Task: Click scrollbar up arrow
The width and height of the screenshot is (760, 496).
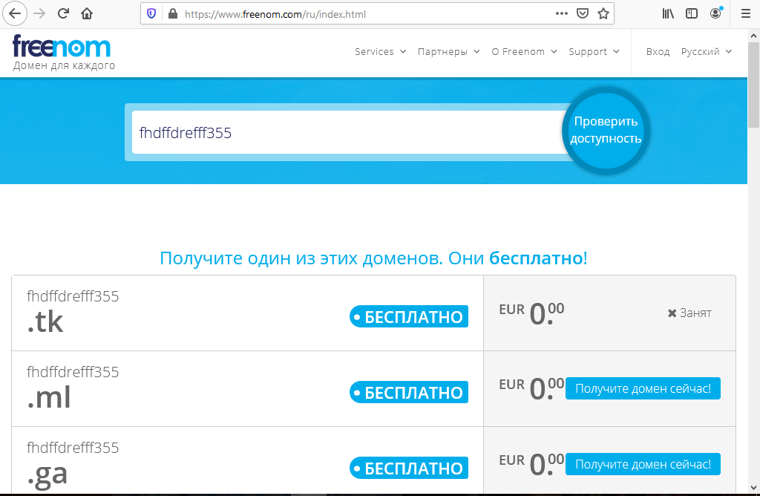Action: pyautogui.click(x=753, y=36)
